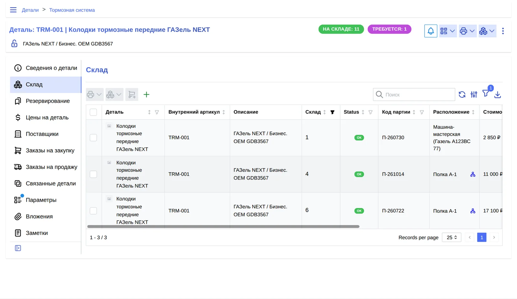
Task: Open records per page 25 selector
Action: coord(451,237)
